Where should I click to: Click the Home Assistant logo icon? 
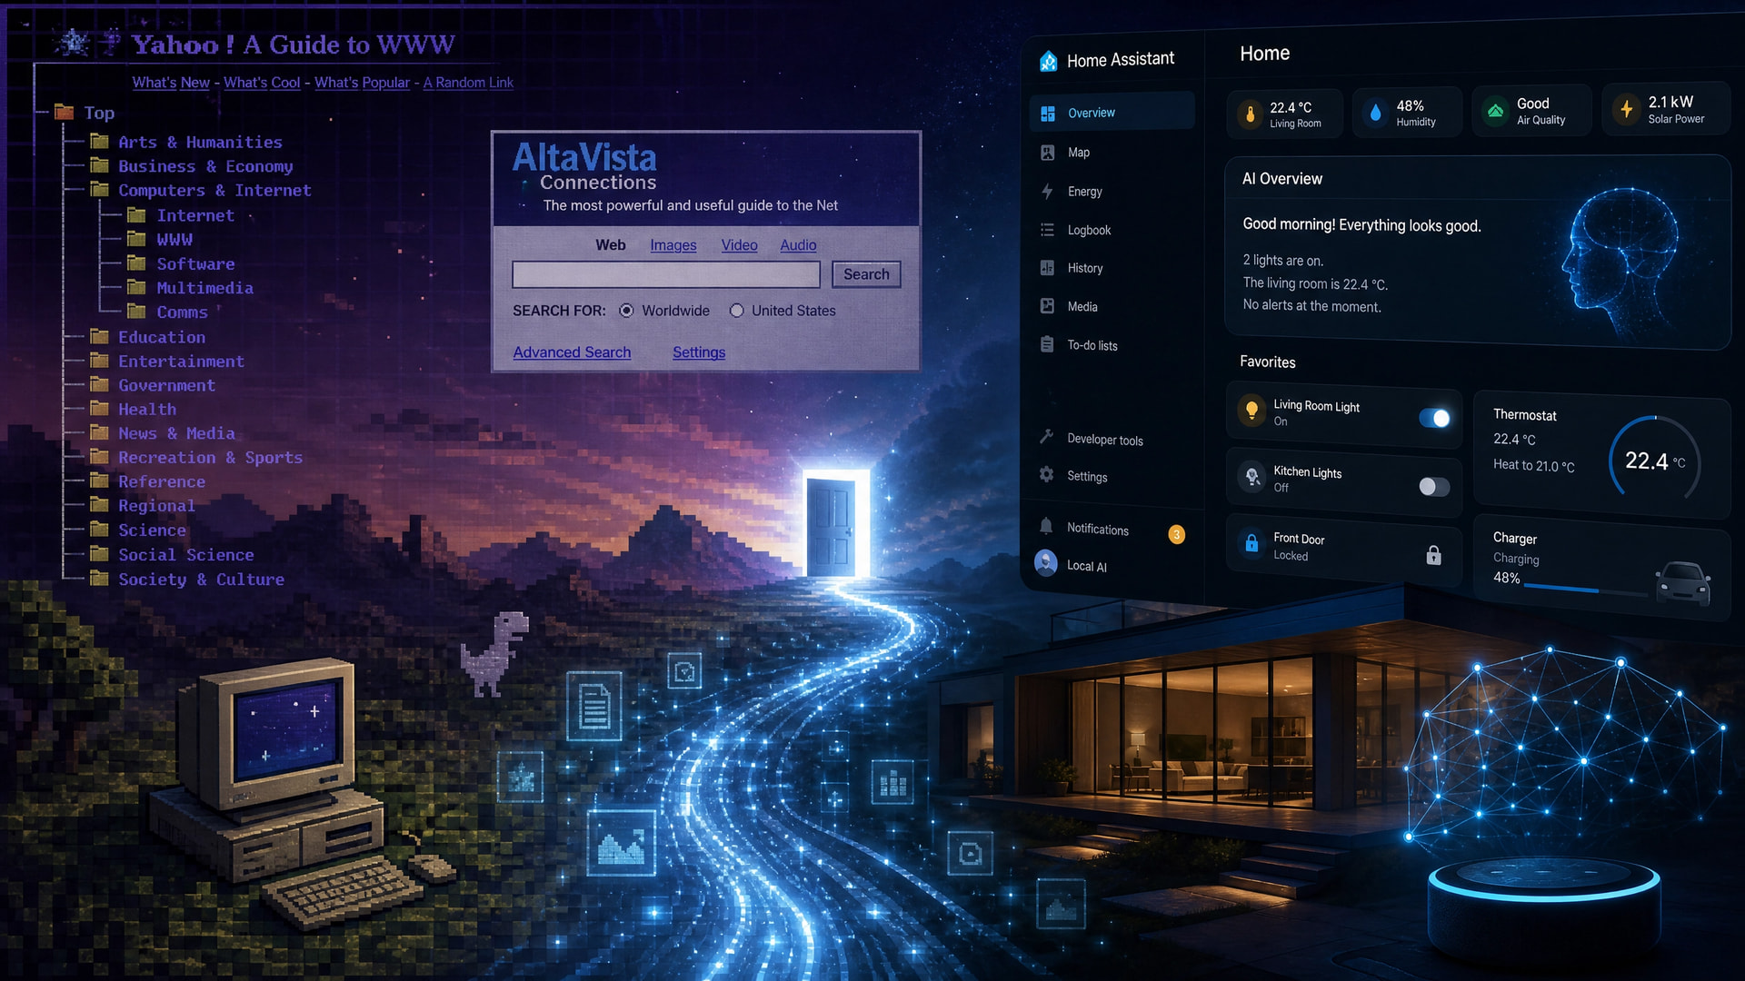click(1049, 61)
